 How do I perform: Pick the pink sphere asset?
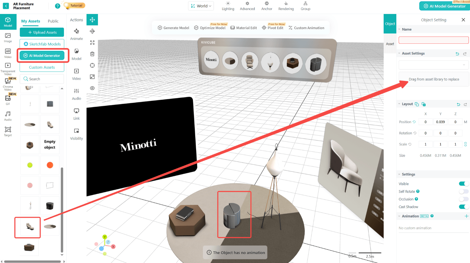30,185
